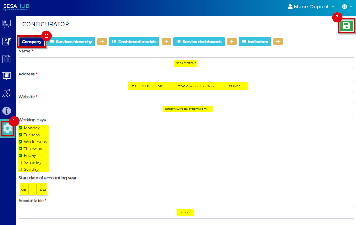Open the organization hierarchy icon in sidebar
356x225 pixels.
coord(7,93)
